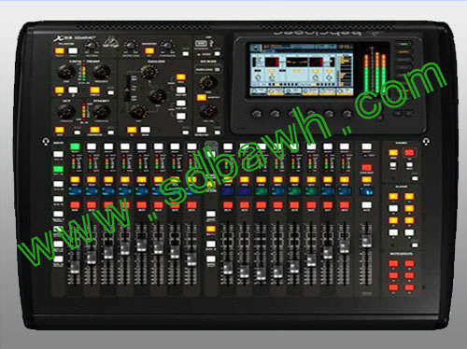467x349 pixels.
Task: Click the fader cap of the first input channel
Action: [x=75, y=268]
